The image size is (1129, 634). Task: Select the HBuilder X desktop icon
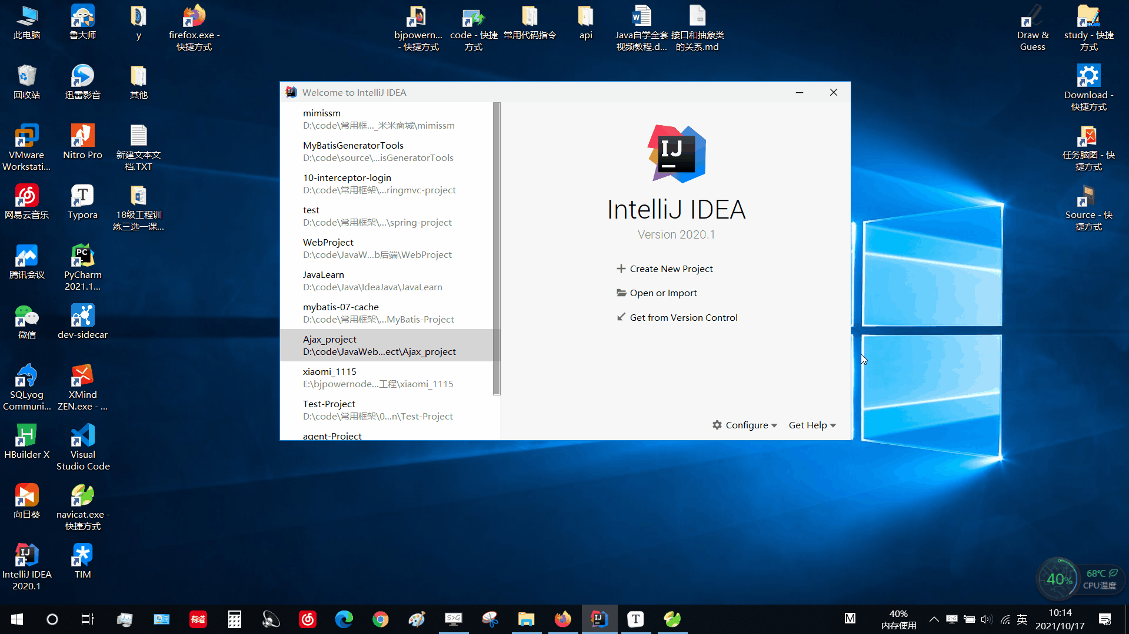(x=26, y=442)
